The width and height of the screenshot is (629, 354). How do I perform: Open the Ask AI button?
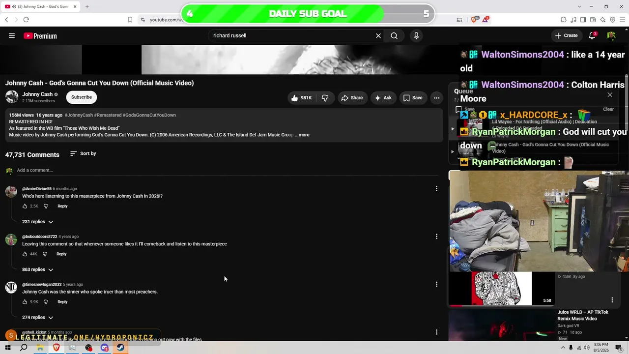(x=383, y=98)
